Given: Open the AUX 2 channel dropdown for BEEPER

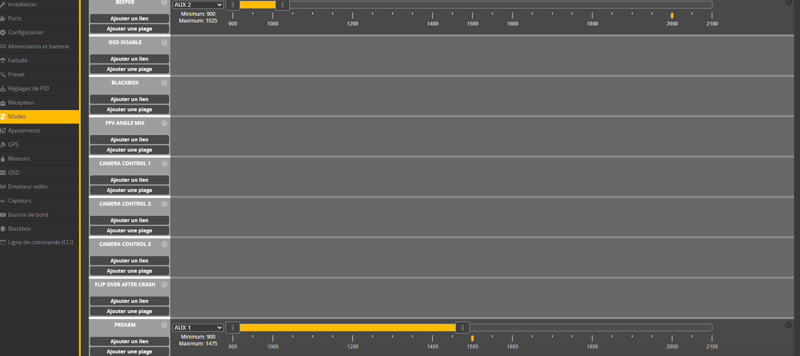Looking at the screenshot, I should tap(198, 5).
